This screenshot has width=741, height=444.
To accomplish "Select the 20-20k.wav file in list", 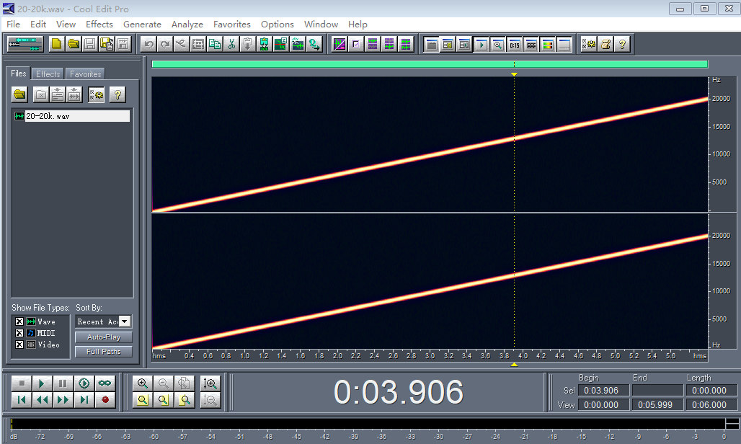I will coord(72,116).
